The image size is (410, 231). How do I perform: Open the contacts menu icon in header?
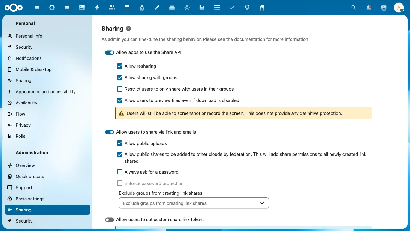[384, 8]
